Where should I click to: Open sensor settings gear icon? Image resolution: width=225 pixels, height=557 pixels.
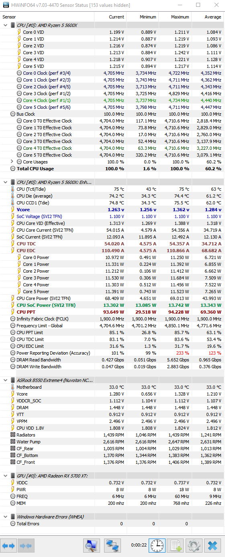[194, 545]
